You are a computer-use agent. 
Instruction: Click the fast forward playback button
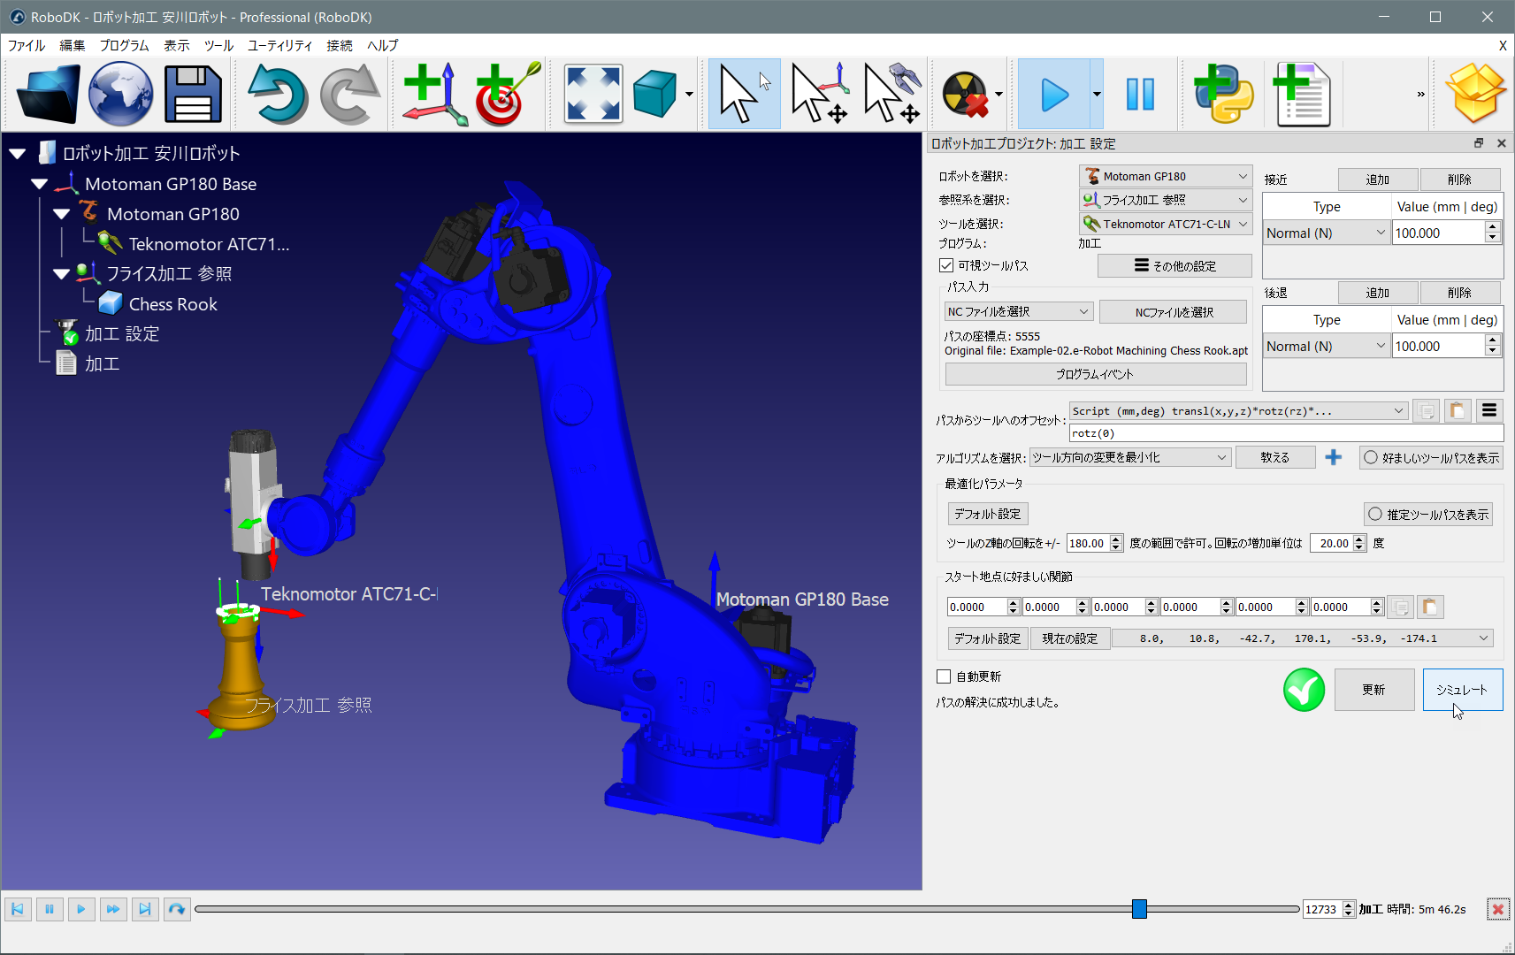[x=113, y=909]
